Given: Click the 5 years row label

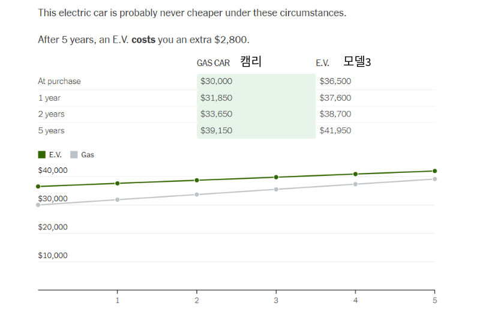Looking at the screenshot, I should [51, 130].
